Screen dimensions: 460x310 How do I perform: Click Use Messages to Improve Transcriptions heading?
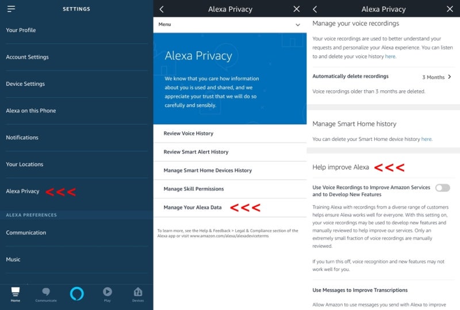coord(360,290)
